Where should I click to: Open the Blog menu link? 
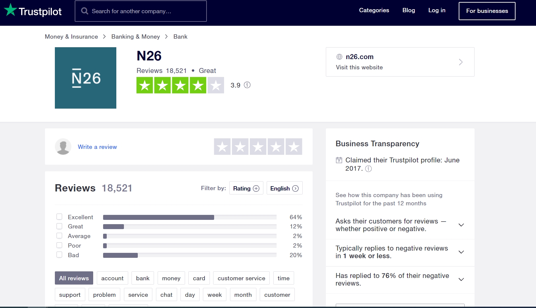point(409,10)
